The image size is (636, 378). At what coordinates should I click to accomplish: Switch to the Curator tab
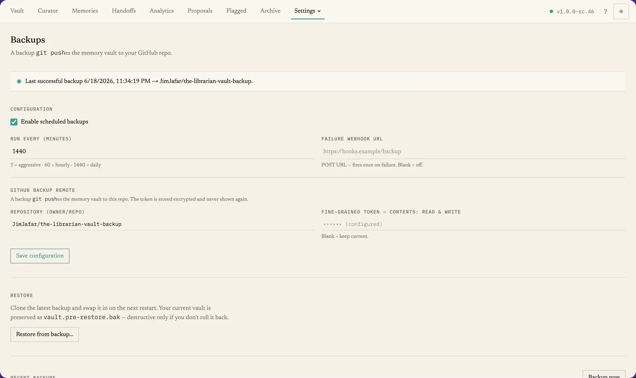[48, 11]
